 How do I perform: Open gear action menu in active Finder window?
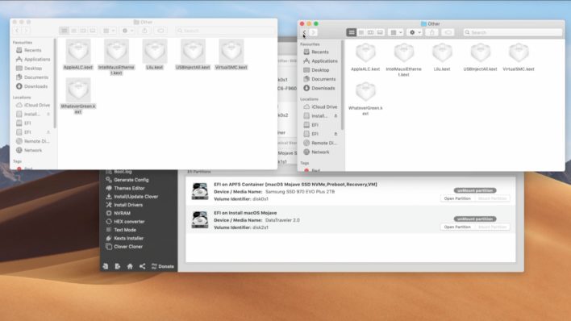[415, 33]
